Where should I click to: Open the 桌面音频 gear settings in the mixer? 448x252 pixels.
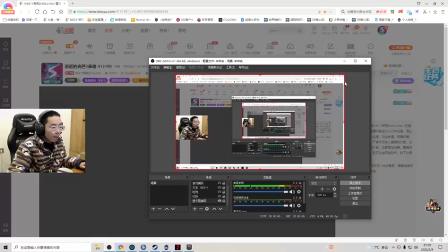299,192
